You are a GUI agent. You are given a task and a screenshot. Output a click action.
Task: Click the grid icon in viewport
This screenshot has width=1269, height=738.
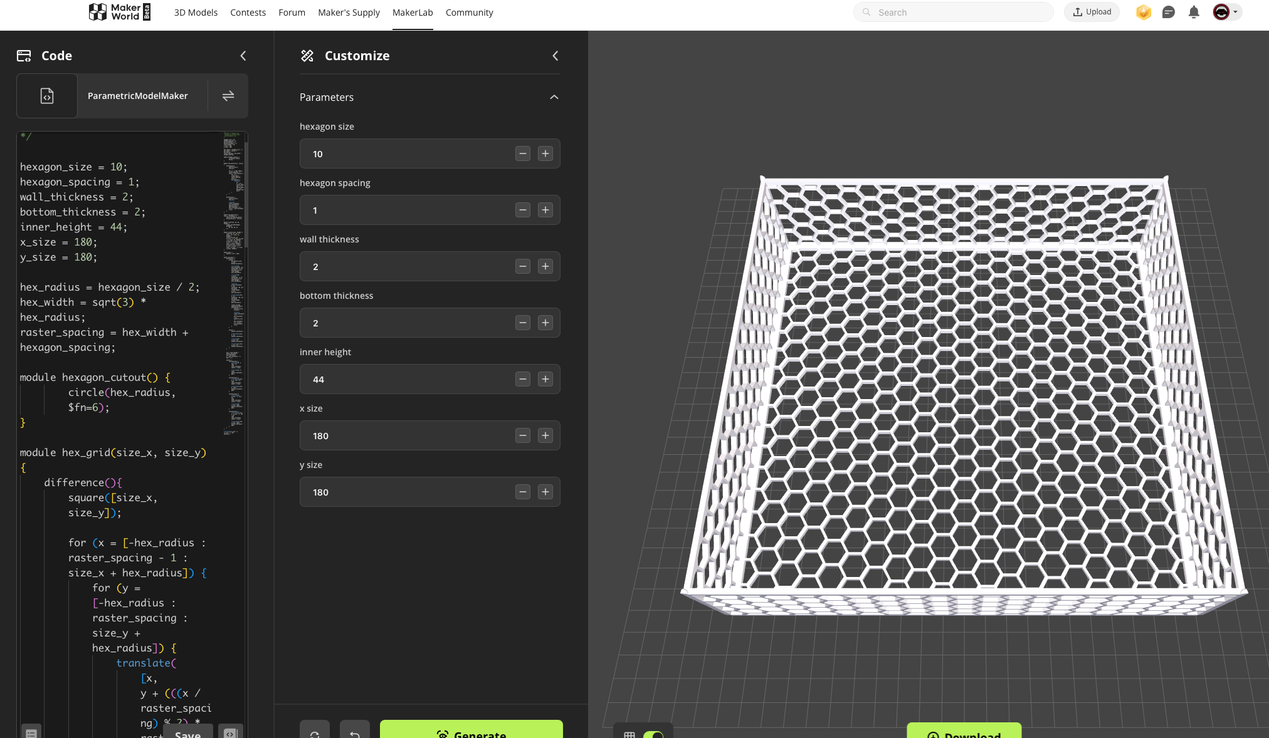coord(629,734)
